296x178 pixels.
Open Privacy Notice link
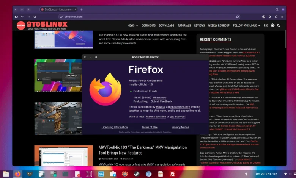180,127
